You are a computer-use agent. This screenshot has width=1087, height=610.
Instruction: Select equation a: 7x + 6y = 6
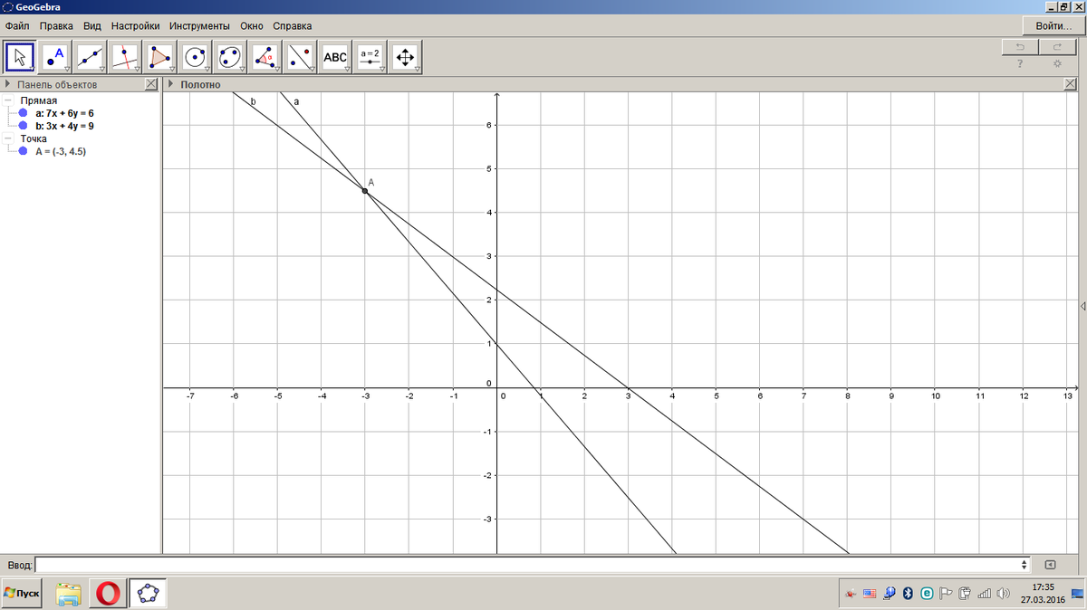(64, 113)
